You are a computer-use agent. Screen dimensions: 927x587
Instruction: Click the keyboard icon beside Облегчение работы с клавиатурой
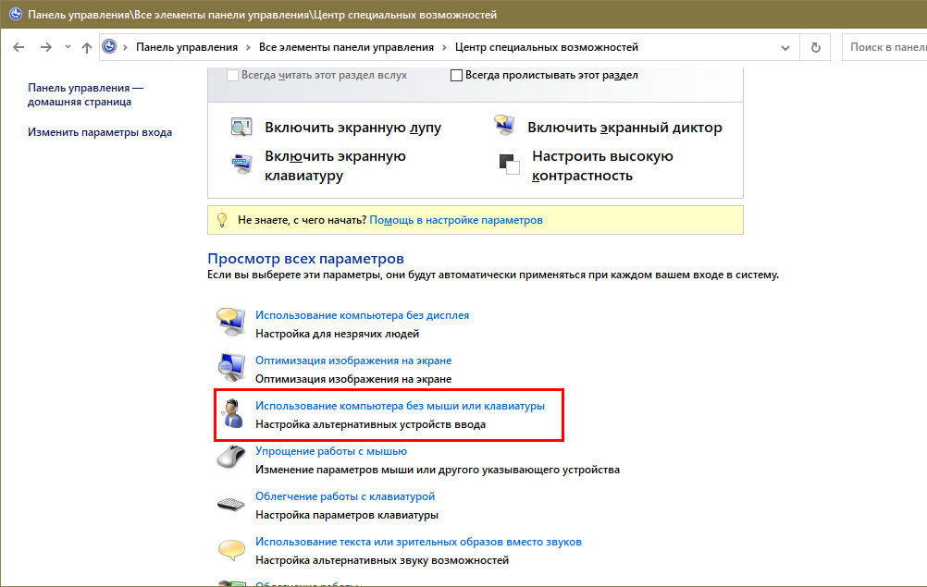tap(230, 505)
